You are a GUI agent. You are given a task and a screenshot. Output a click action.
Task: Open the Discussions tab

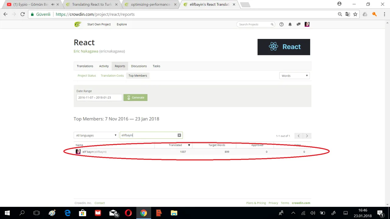(139, 66)
